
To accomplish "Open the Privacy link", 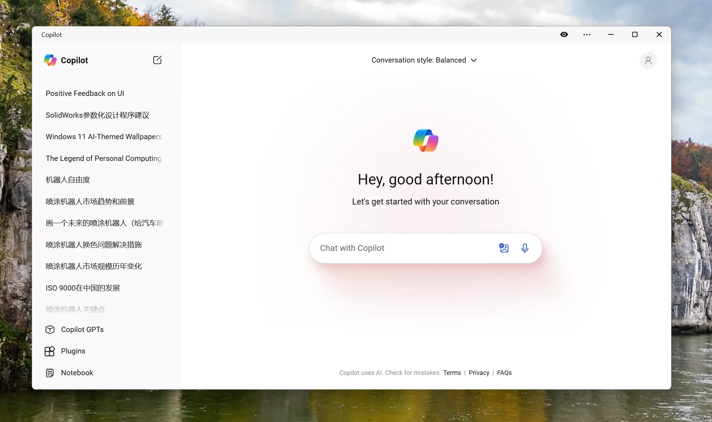I will [x=479, y=373].
